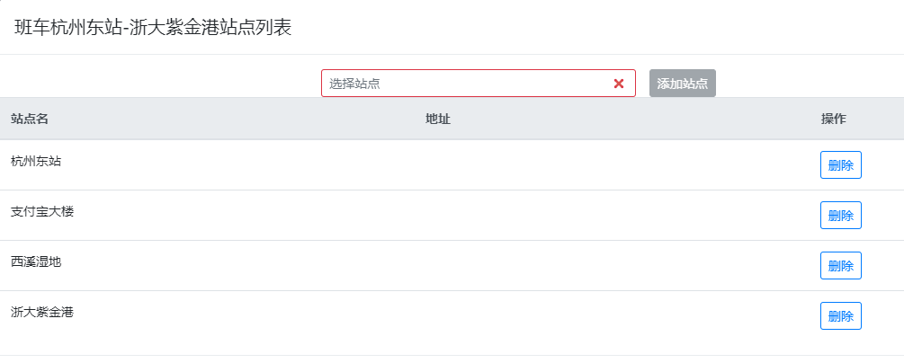The width and height of the screenshot is (904, 363).
Task: Select the 杭州东站 station name
Action: coord(36,162)
